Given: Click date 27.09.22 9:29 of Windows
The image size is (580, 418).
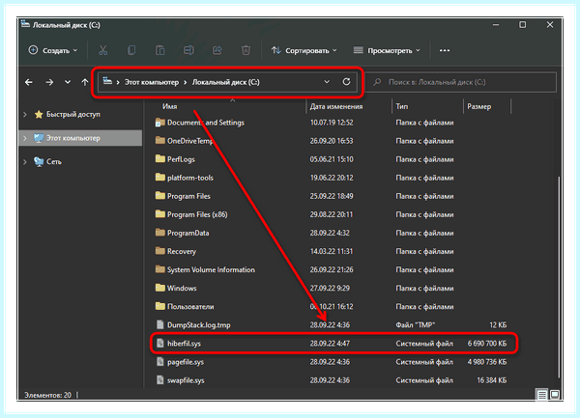Looking at the screenshot, I should [330, 288].
